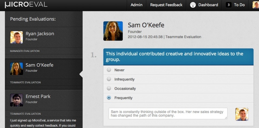
Task: Click Ryan Jackson's profile photo
Action: tap(16, 37)
